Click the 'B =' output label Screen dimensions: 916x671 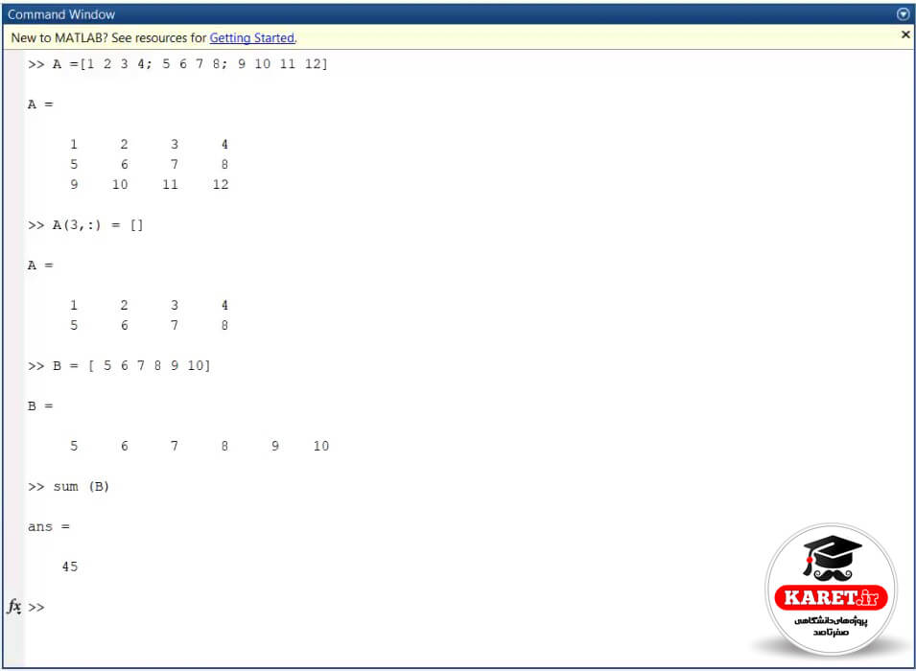[40, 405]
